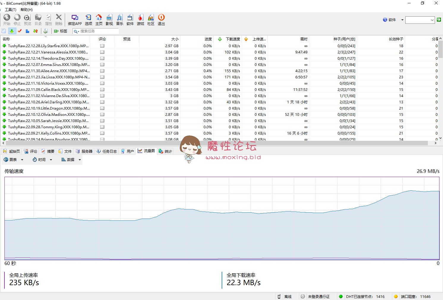Open the 工具(T) menu
The width and height of the screenshot is (443, 300).
(10, 10)
